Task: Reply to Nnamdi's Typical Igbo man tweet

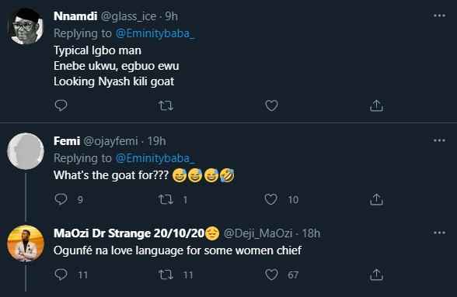Action: click(x=61, y=105)
